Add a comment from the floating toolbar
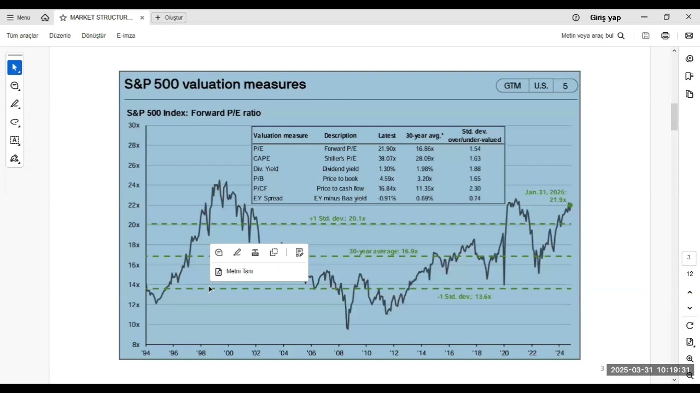 click(x=219, y=252)
